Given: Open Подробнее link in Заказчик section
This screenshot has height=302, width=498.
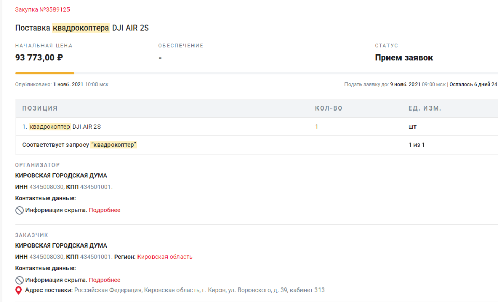Looking at the screenshot, I should click(104, 280).
